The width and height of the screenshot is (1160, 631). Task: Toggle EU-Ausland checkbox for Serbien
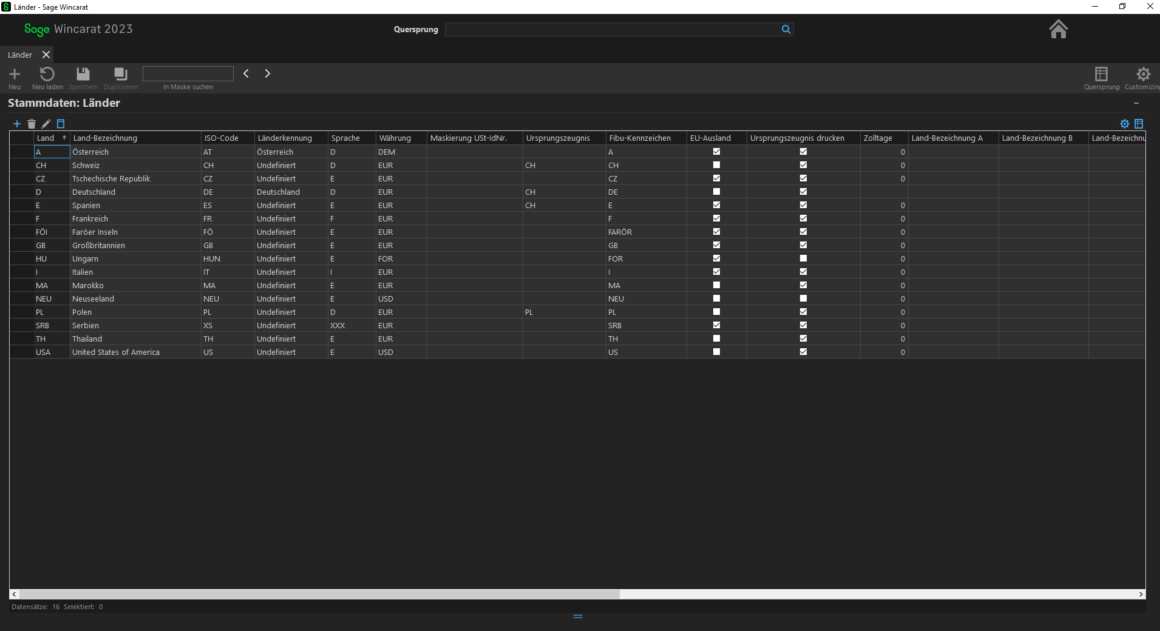pyautogui.click(x=716, y=325)
